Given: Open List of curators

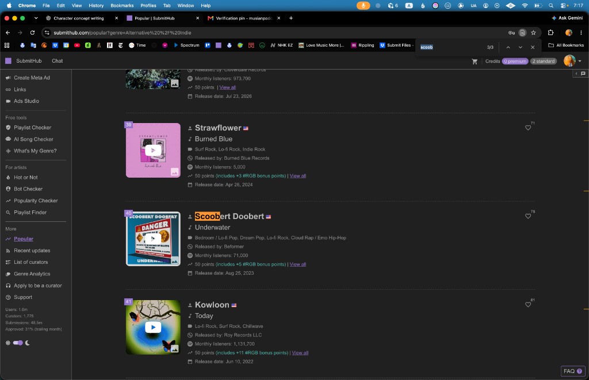Looking at the screenshot, I should [31, 262].
